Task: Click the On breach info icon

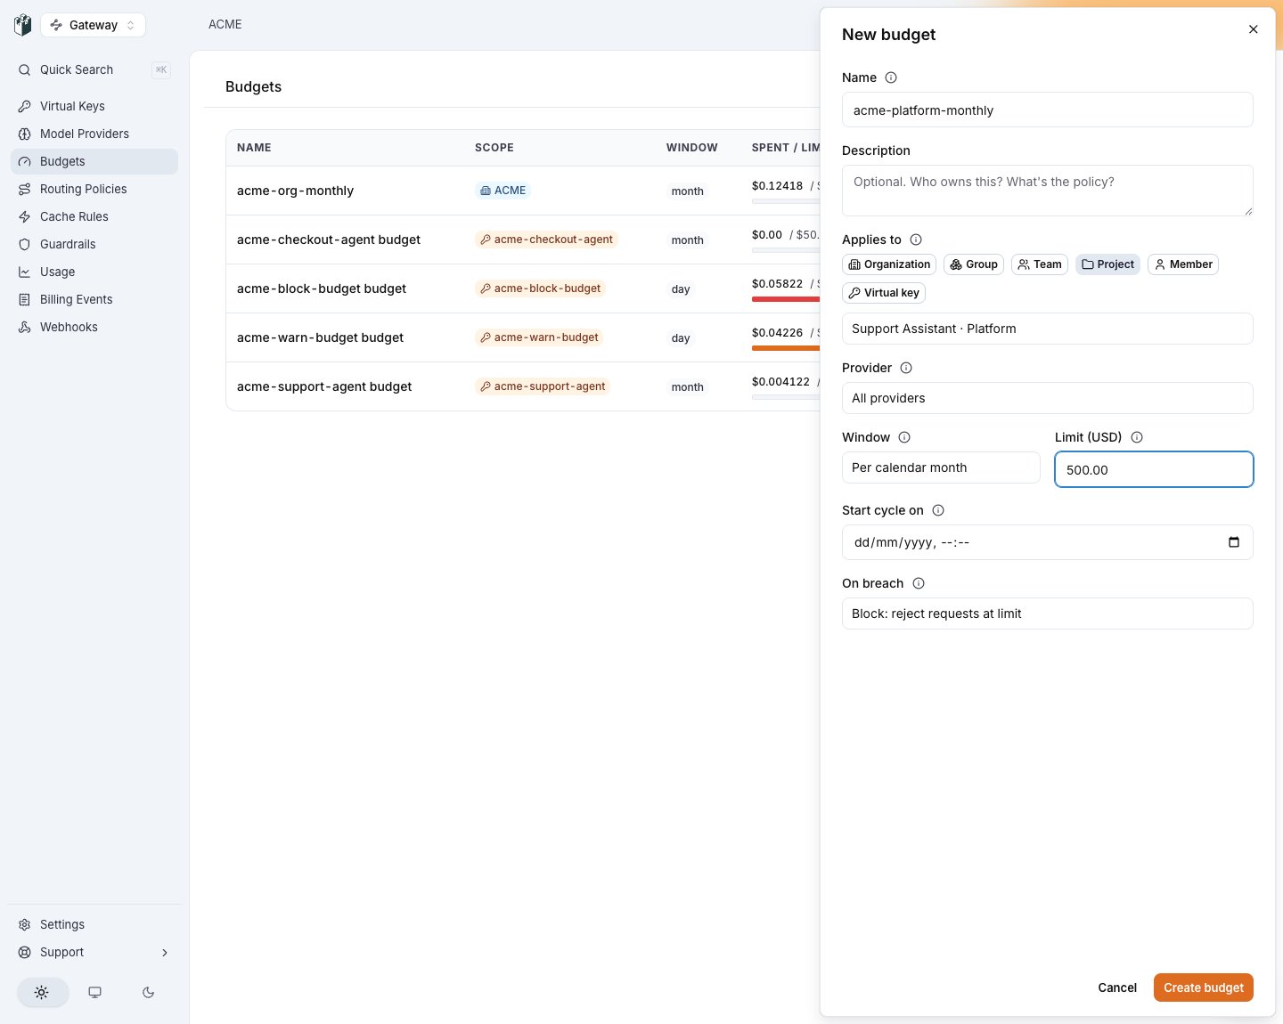Action: click(x=919, y=583)
